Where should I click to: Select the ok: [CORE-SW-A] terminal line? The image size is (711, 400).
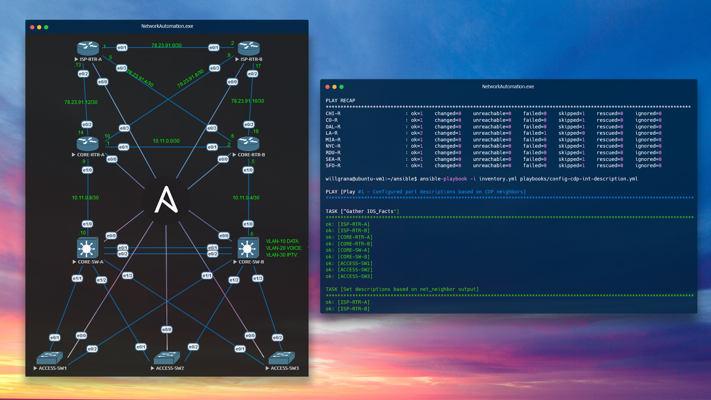click(x=348, y=250)
